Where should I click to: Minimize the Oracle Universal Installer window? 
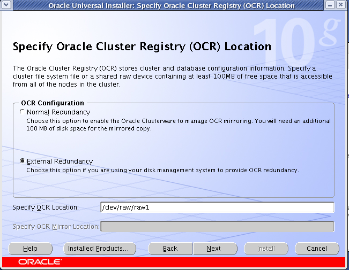[x=330, y=5]
